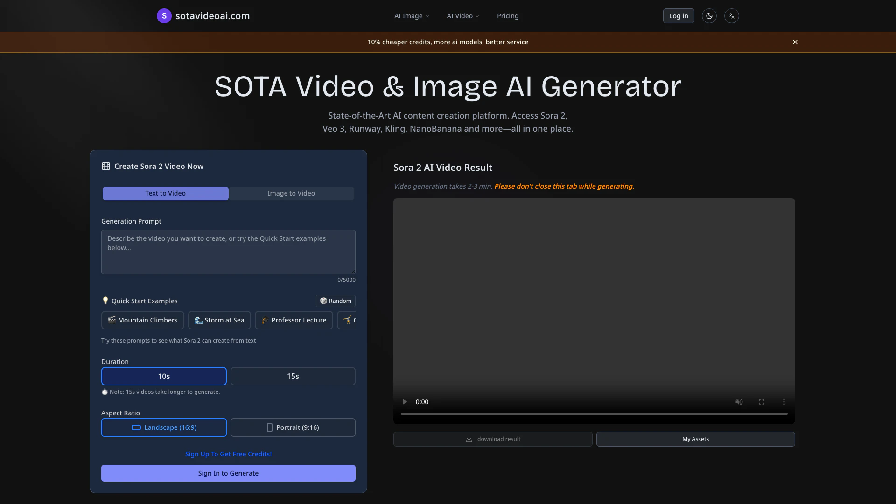The image size is (896, 504).
Task: Click the purple S site logo
Action: (164, 16)
